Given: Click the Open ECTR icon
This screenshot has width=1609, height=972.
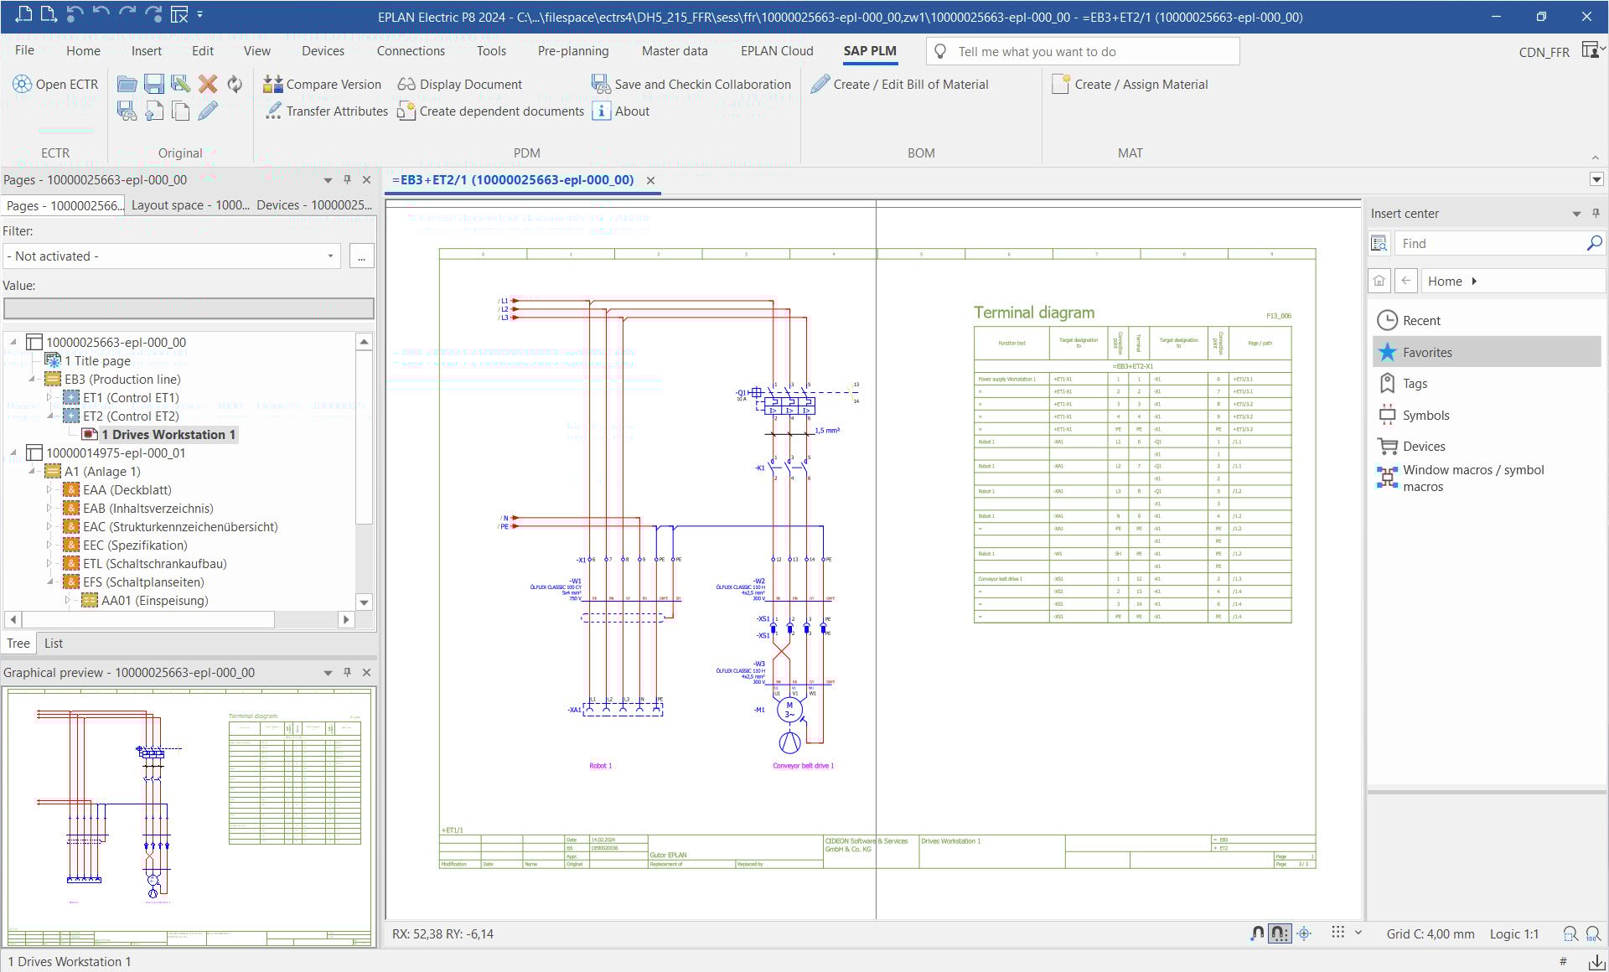Looking at the screenshot, I should click(22, 84).
